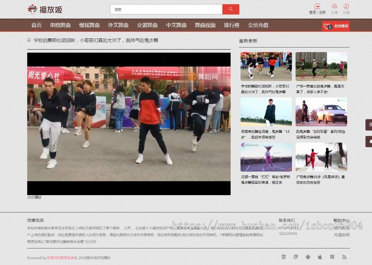Go to the 会员充值 section
Screen dimensions: 372x265
click(258, 25)
